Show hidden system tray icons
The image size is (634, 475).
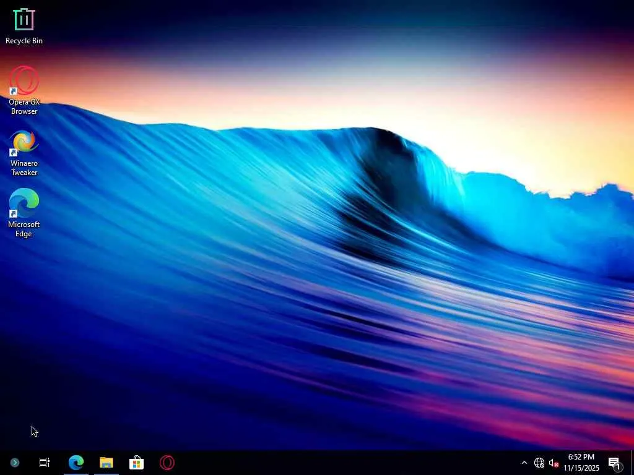click(x=524, y=463)
